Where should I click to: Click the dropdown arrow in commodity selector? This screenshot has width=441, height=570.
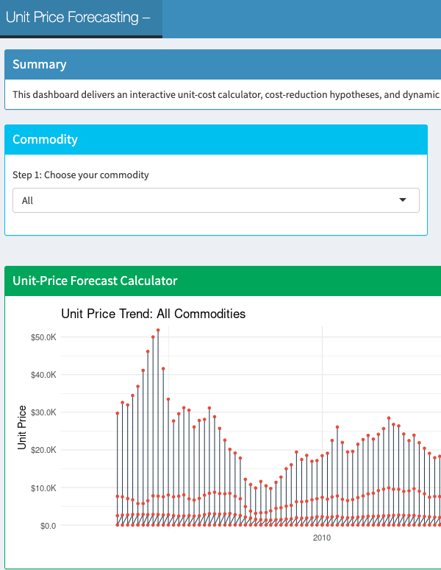403,200
